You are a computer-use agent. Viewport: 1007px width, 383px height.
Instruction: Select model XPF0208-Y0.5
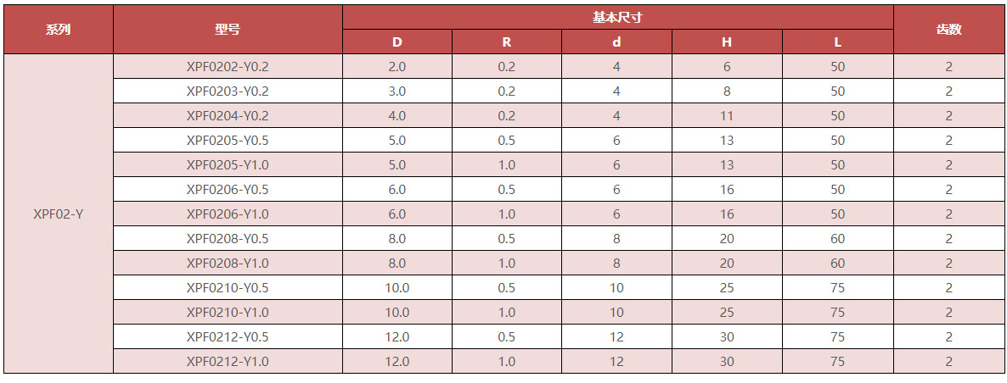click(x=228, y=239)
